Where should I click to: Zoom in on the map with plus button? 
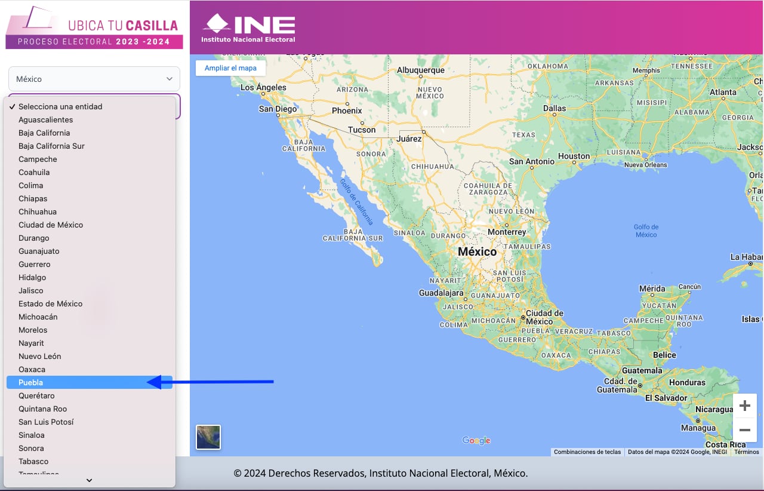[744, 406]
